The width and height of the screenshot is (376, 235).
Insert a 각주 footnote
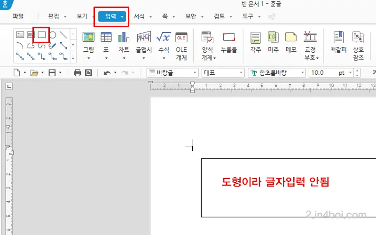point(256,42)
